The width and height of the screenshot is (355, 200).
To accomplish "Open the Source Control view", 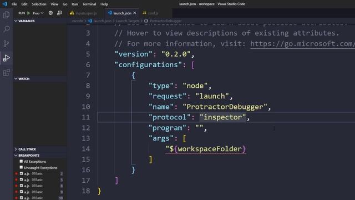I will (6, 43).
